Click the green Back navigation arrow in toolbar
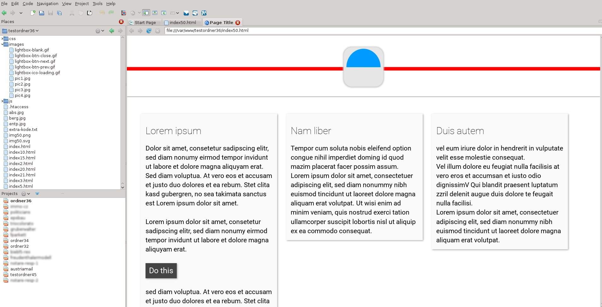602x307 pixels. (4, 13)
